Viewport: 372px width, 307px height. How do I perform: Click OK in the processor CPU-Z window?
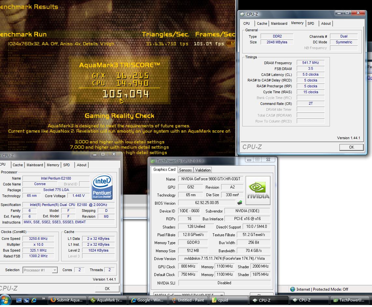[x=107, y=288]
